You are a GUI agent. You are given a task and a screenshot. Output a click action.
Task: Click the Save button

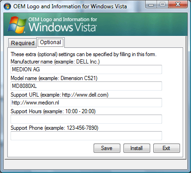[107, 148]
